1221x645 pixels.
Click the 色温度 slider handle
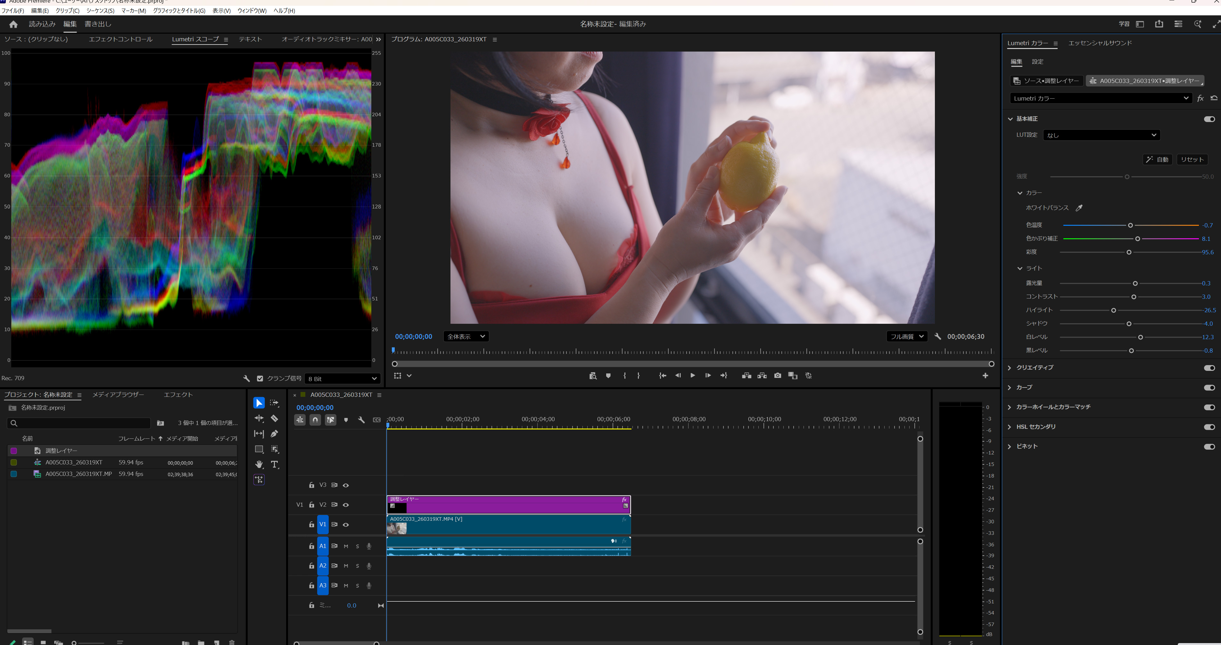(1130, 225)
